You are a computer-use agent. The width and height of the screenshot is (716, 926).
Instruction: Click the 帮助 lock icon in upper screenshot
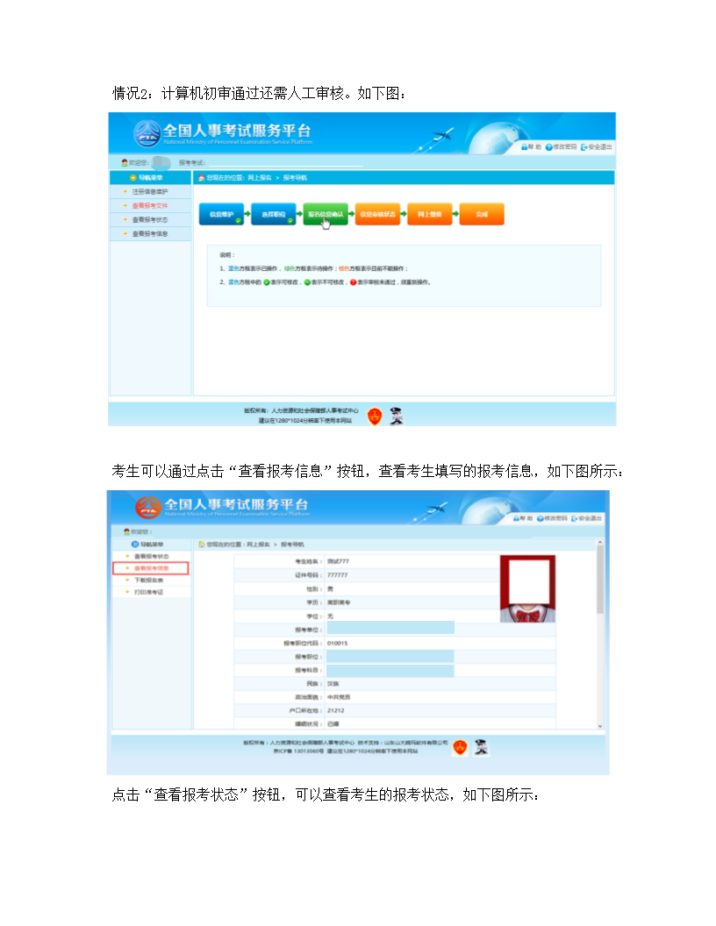524,146
